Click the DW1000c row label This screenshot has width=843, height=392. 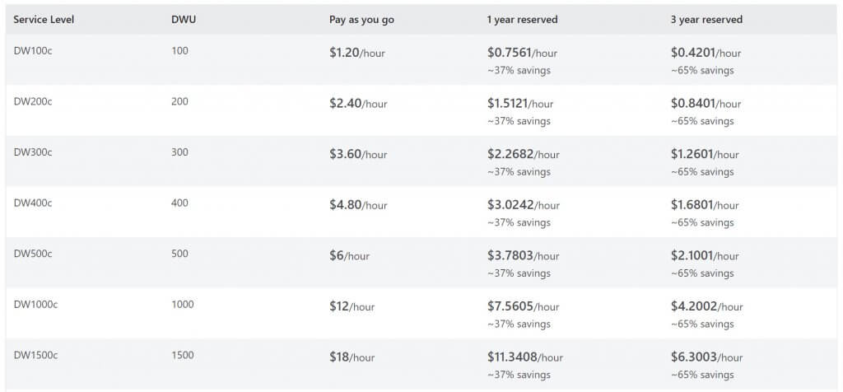click(35, 305)
